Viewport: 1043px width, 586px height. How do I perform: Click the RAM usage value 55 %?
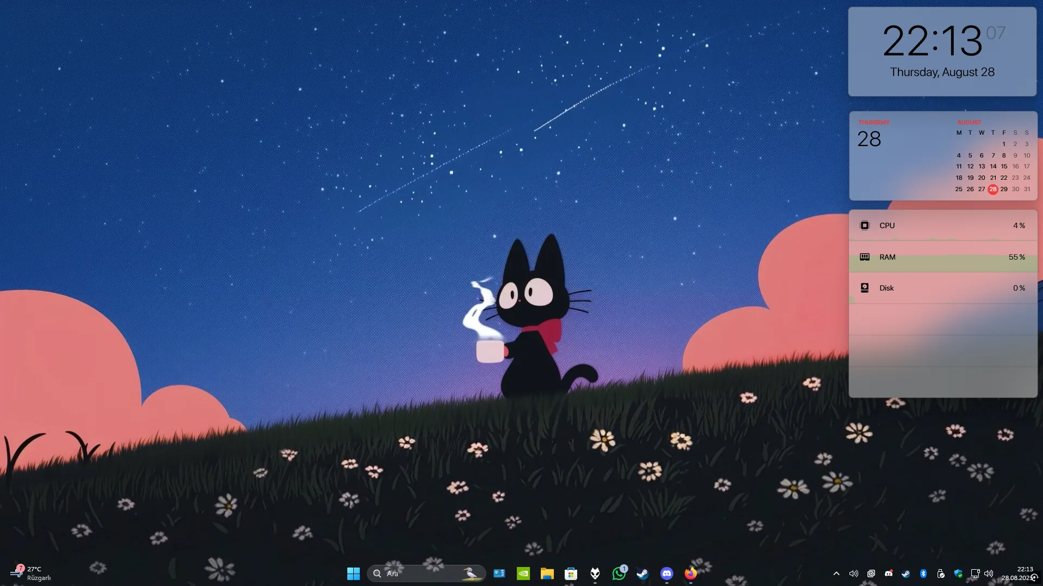pyautogui.click(x=1017, y=257)
